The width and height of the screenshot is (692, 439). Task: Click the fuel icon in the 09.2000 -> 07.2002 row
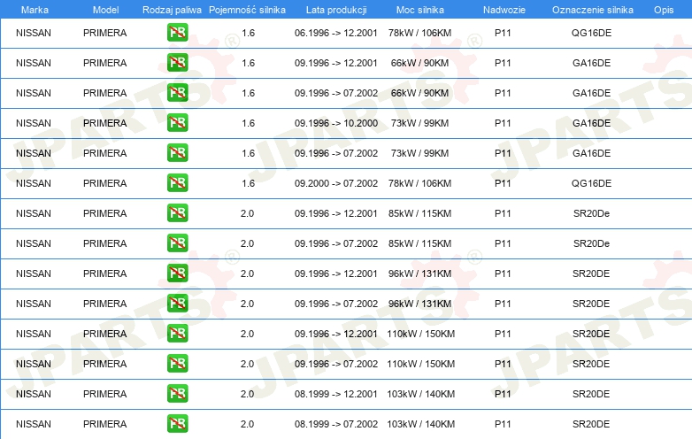coord(177,184)
